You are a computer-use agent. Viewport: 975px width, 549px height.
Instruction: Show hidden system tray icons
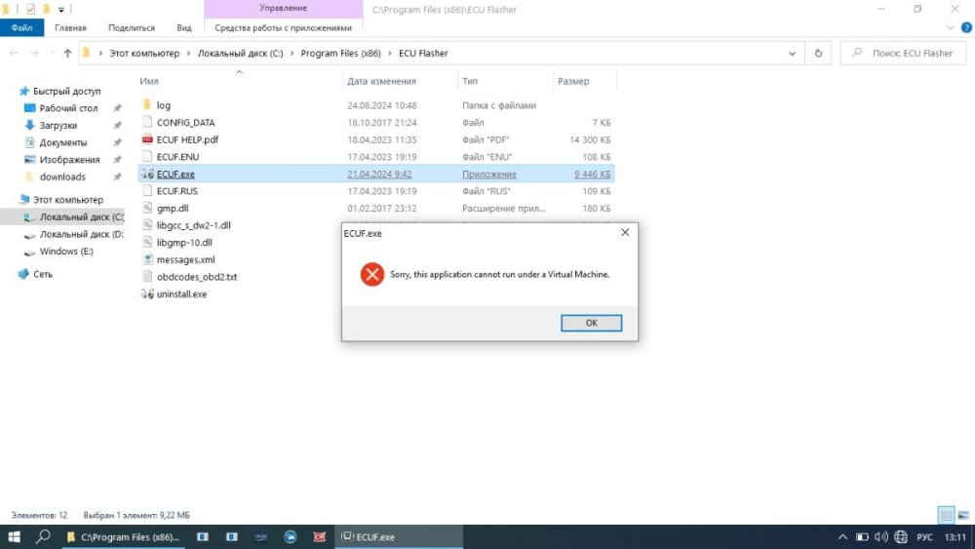pyautogui.click(x=843, y=537)
